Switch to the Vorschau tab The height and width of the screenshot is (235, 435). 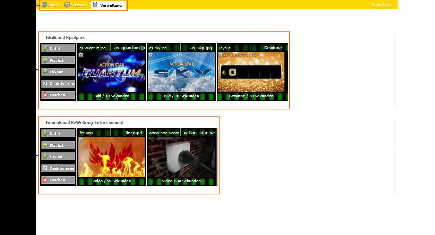75,5
